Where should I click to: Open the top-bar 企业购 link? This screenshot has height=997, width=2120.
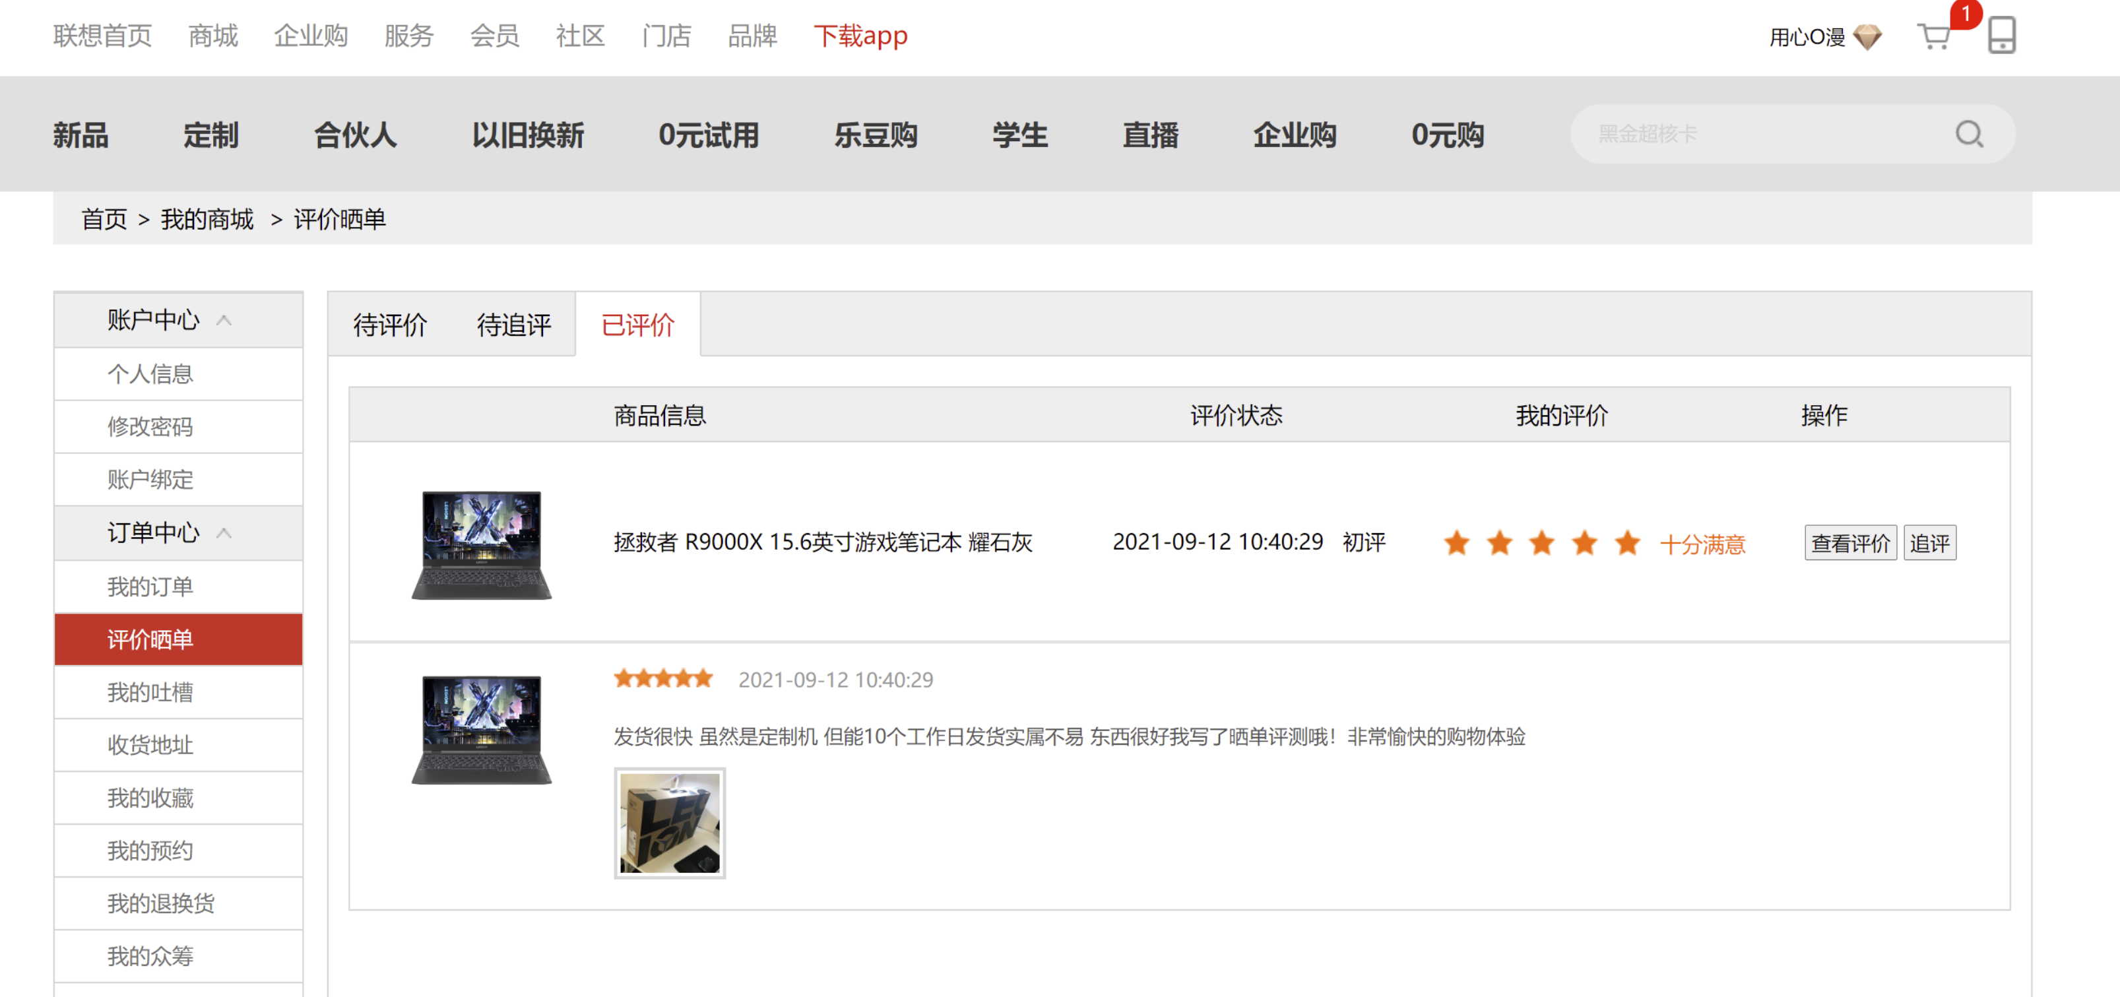(x=311, y=36)
